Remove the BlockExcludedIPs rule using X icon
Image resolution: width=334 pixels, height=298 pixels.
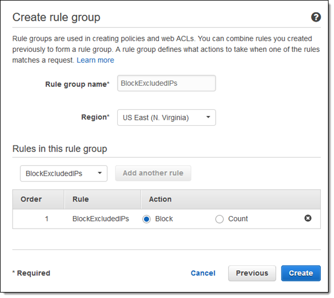tap(308, 219)
